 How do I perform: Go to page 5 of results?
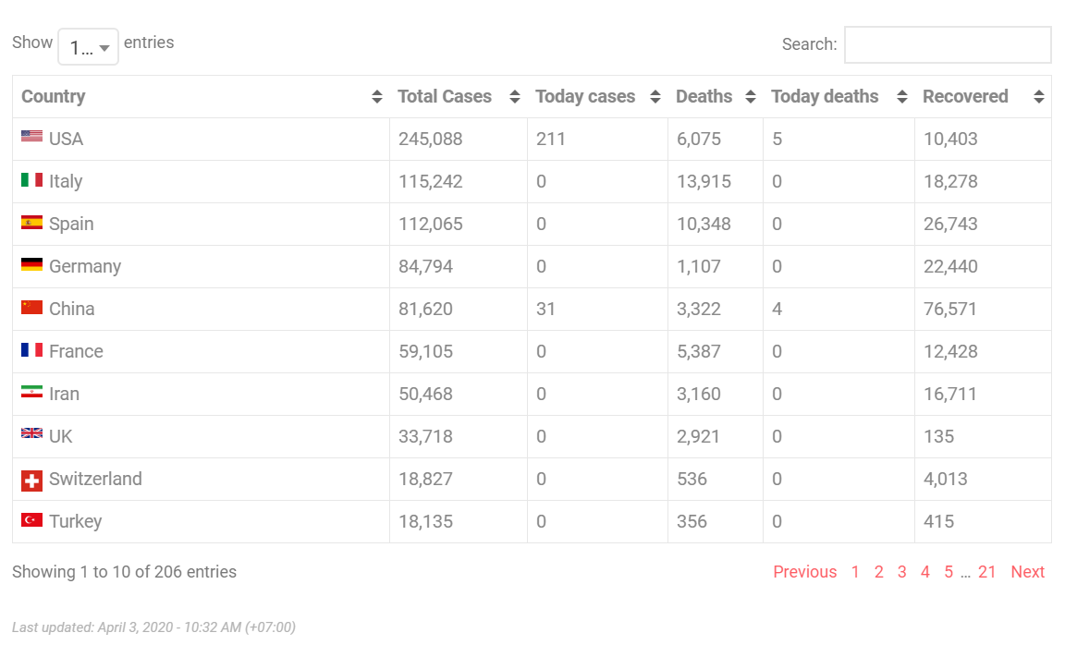pyautogui.click(x=949, y=572)
